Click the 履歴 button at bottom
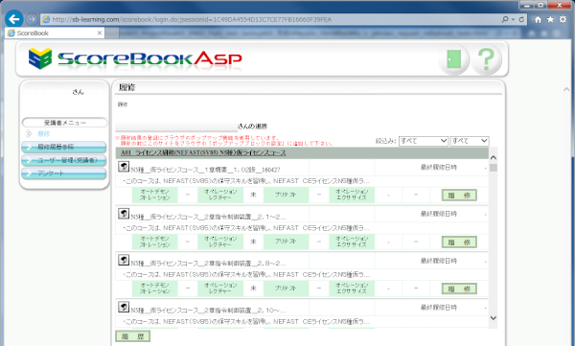 pyautogui.click(x=133, y=336)
